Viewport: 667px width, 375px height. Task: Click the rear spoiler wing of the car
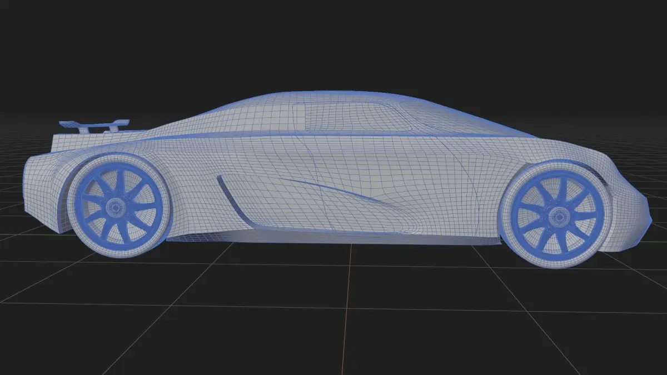pyautogui.click(x=94, y=126)
